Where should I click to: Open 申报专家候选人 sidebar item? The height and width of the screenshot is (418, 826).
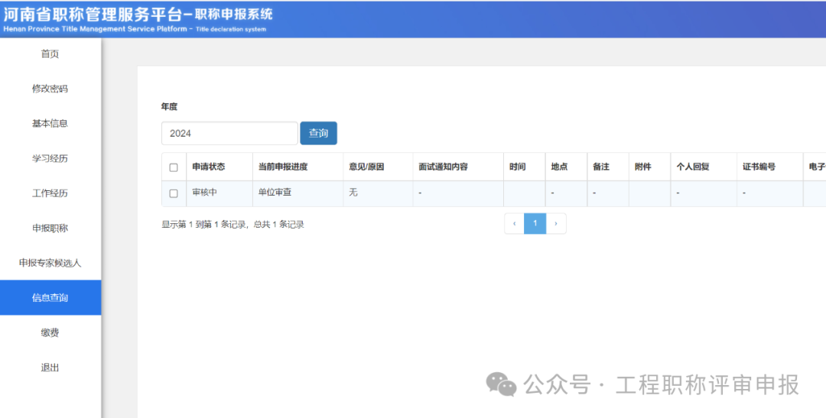click(x=50, y=262)
